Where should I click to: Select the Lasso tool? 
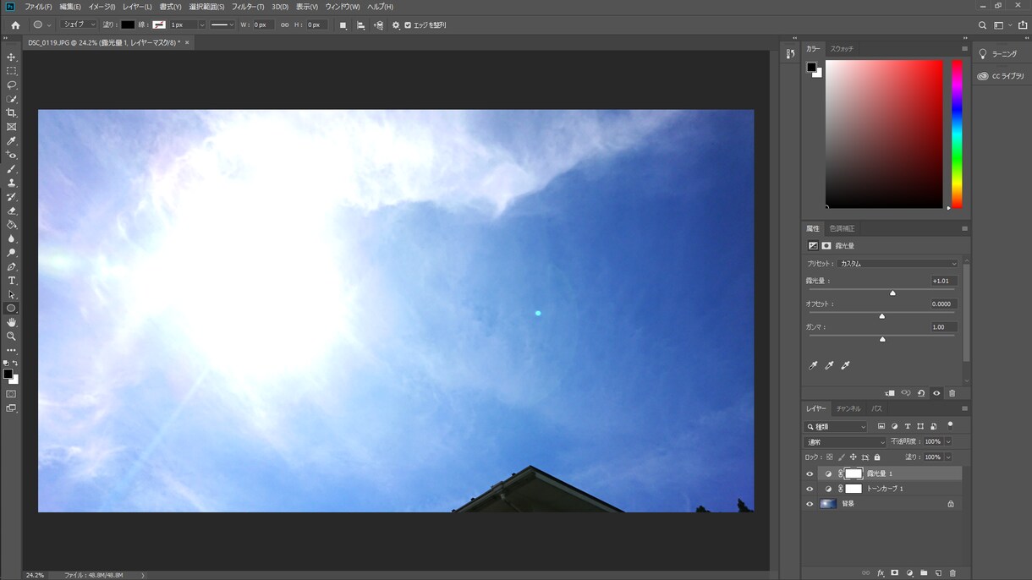(x=12, y=85)
